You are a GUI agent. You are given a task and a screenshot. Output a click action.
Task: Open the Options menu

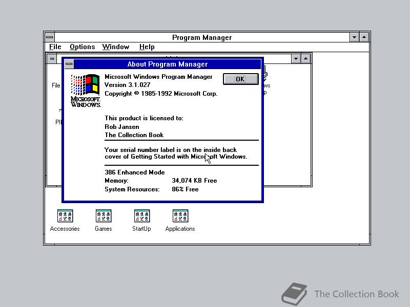point(83,47)
